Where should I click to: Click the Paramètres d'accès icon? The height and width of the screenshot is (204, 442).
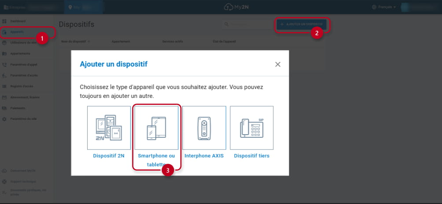coord(4,75)
